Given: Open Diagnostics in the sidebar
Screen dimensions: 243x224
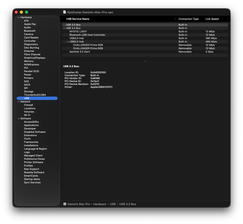Looking at the screenshot, I should click(x=31, y=44).
